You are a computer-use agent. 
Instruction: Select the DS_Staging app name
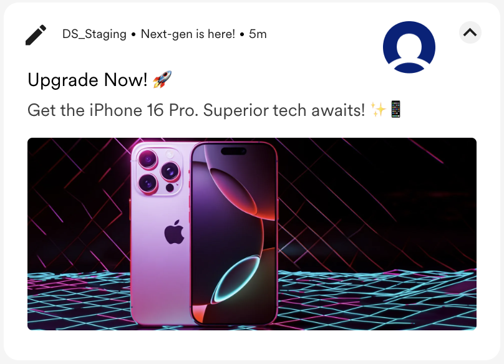(94, 34)
